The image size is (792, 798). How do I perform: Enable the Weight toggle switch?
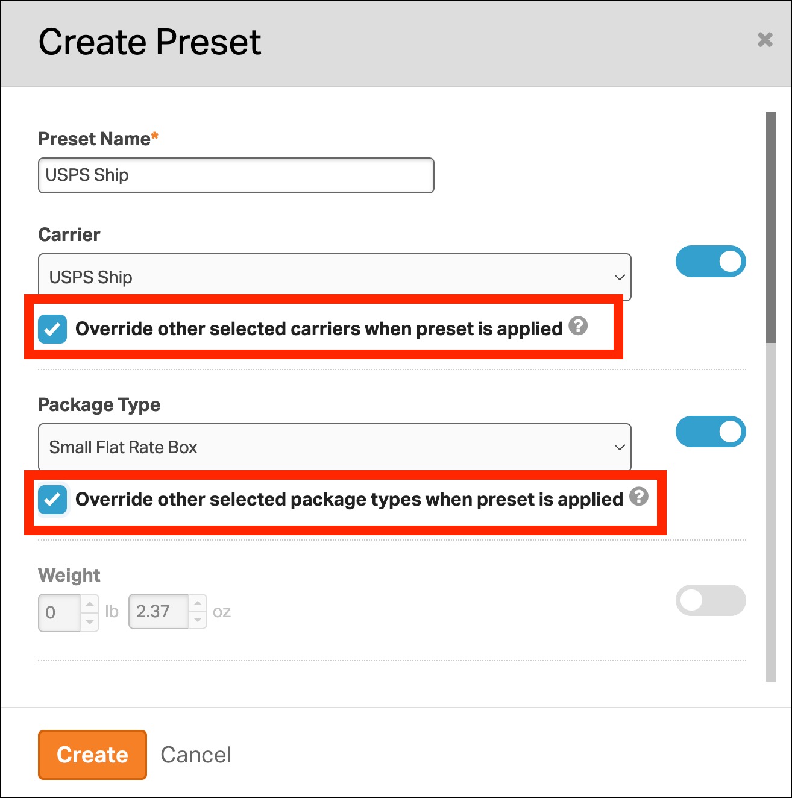coord(711,600)
